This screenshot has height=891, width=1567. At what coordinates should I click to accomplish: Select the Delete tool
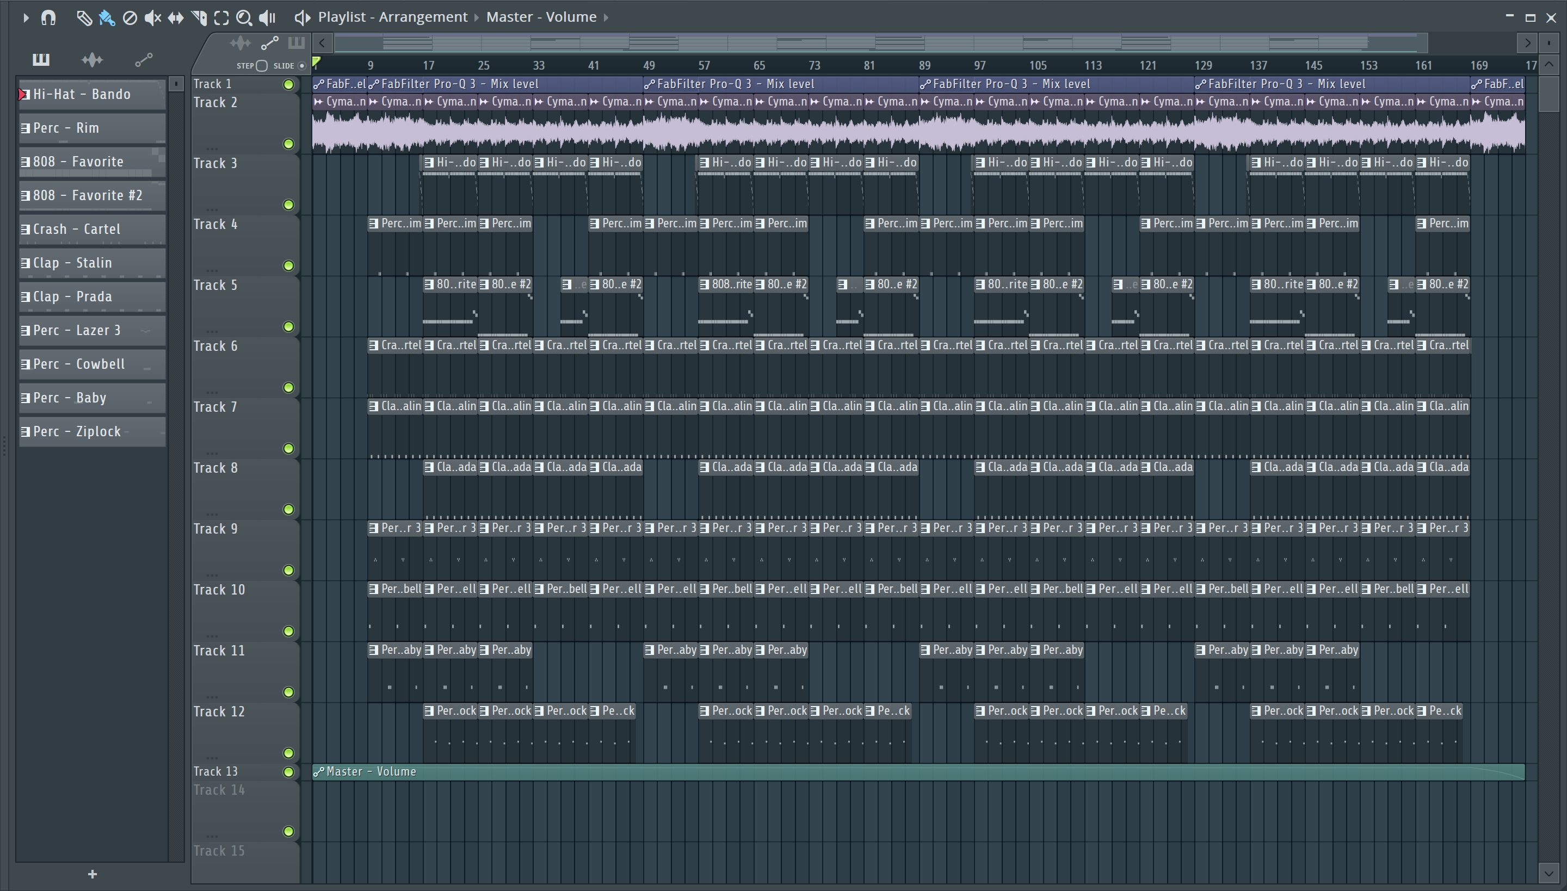click(129, 18)
